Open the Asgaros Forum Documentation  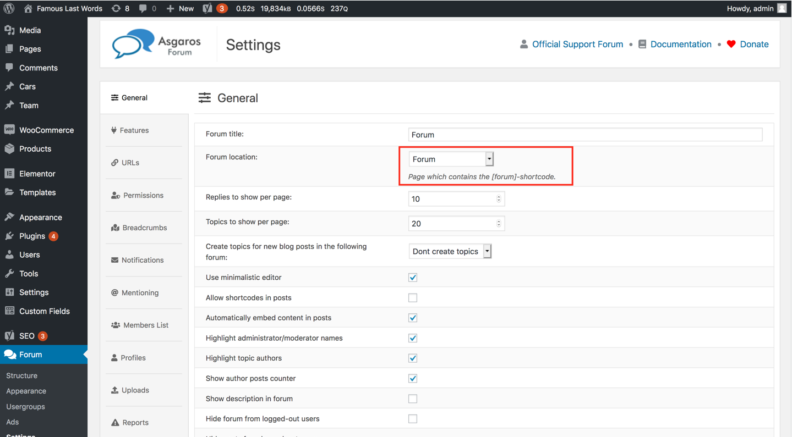pos(681,44)
